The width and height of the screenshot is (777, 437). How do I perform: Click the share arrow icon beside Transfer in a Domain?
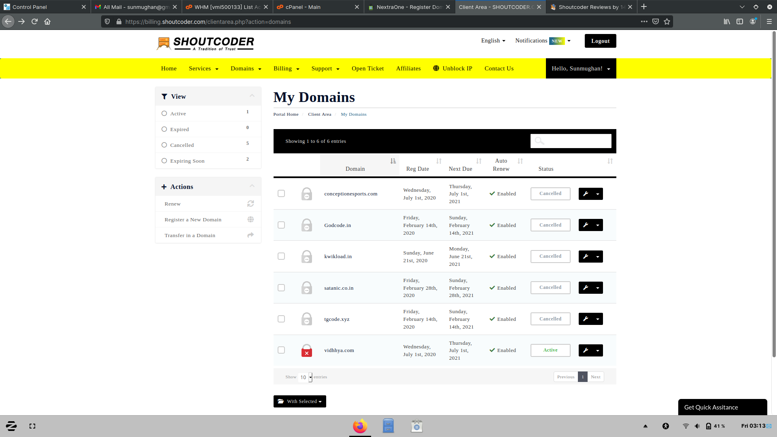click(x=251, y=235)
